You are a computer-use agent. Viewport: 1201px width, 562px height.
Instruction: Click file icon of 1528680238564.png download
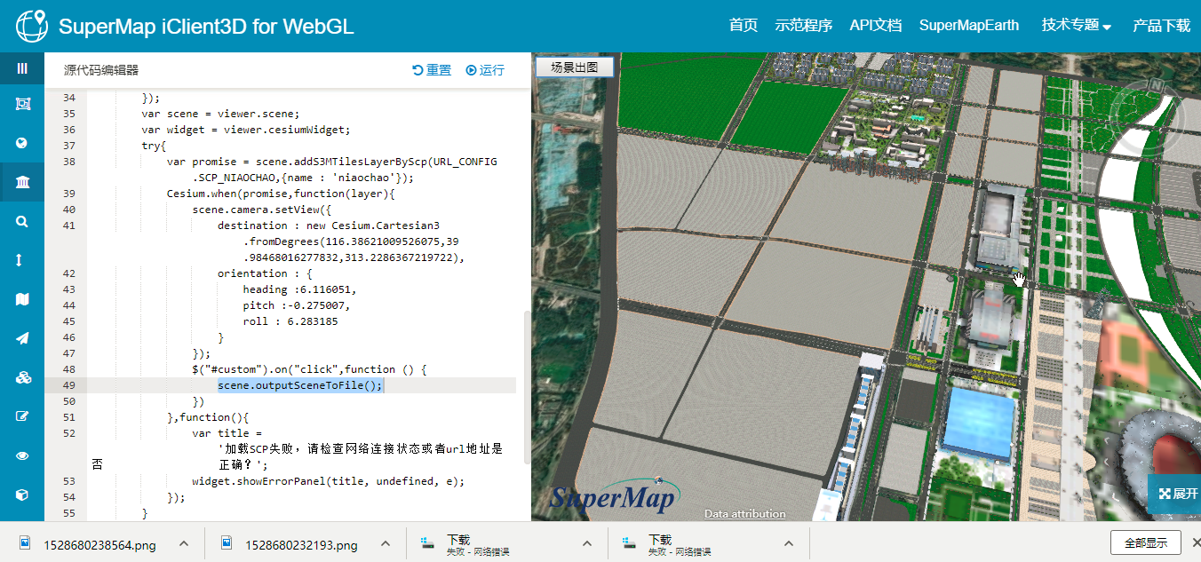tap(26, 542)
